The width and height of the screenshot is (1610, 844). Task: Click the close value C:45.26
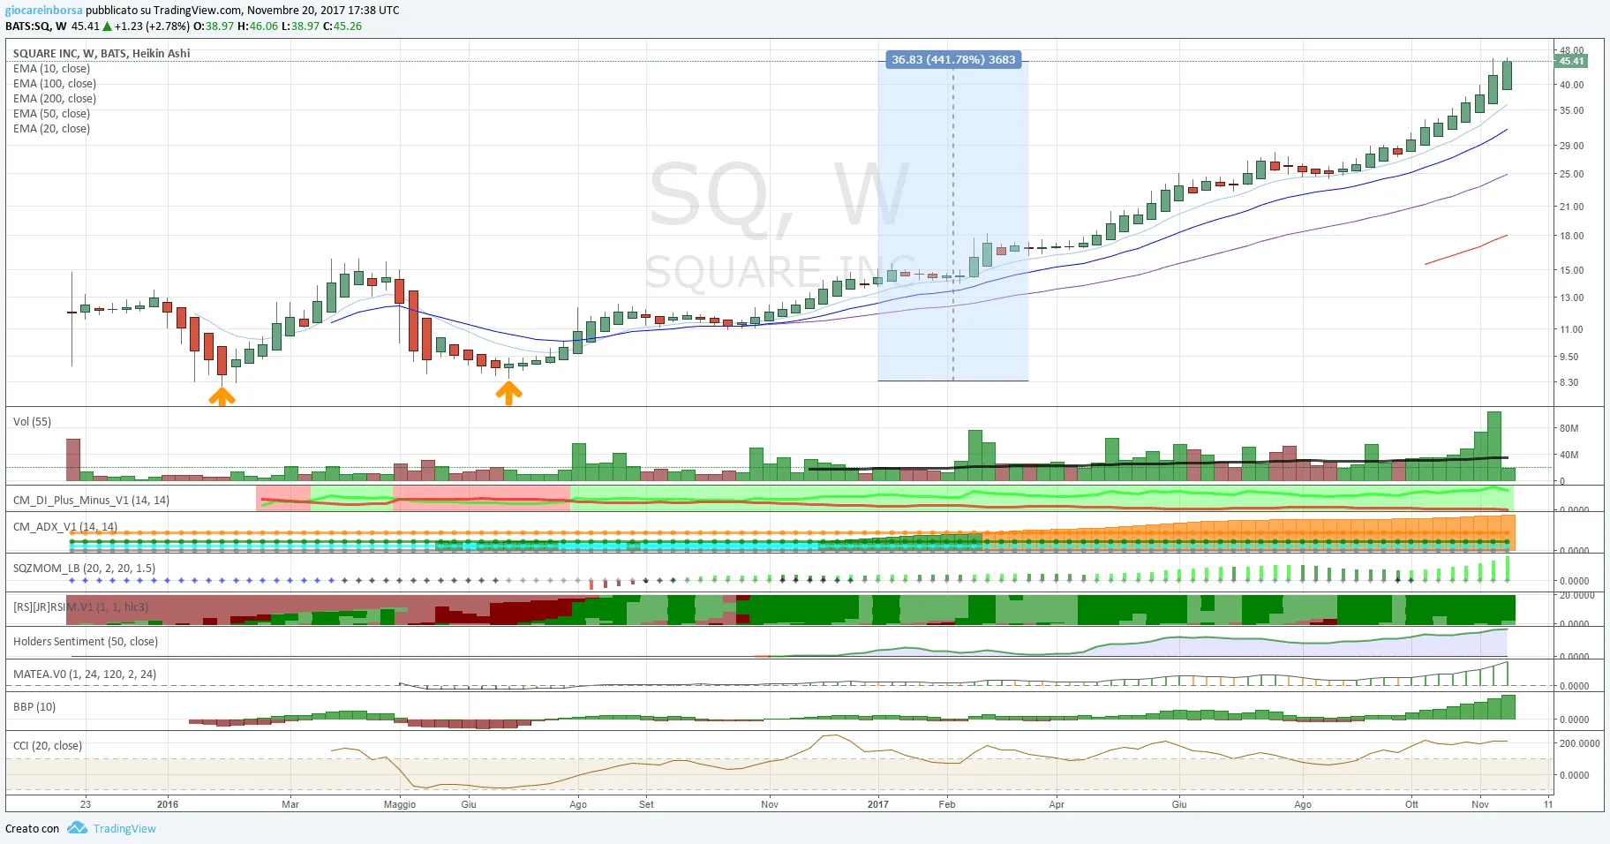click(x=342, y=26)
